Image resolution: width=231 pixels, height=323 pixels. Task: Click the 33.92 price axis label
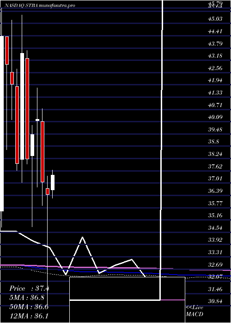[x=215, y=240]
